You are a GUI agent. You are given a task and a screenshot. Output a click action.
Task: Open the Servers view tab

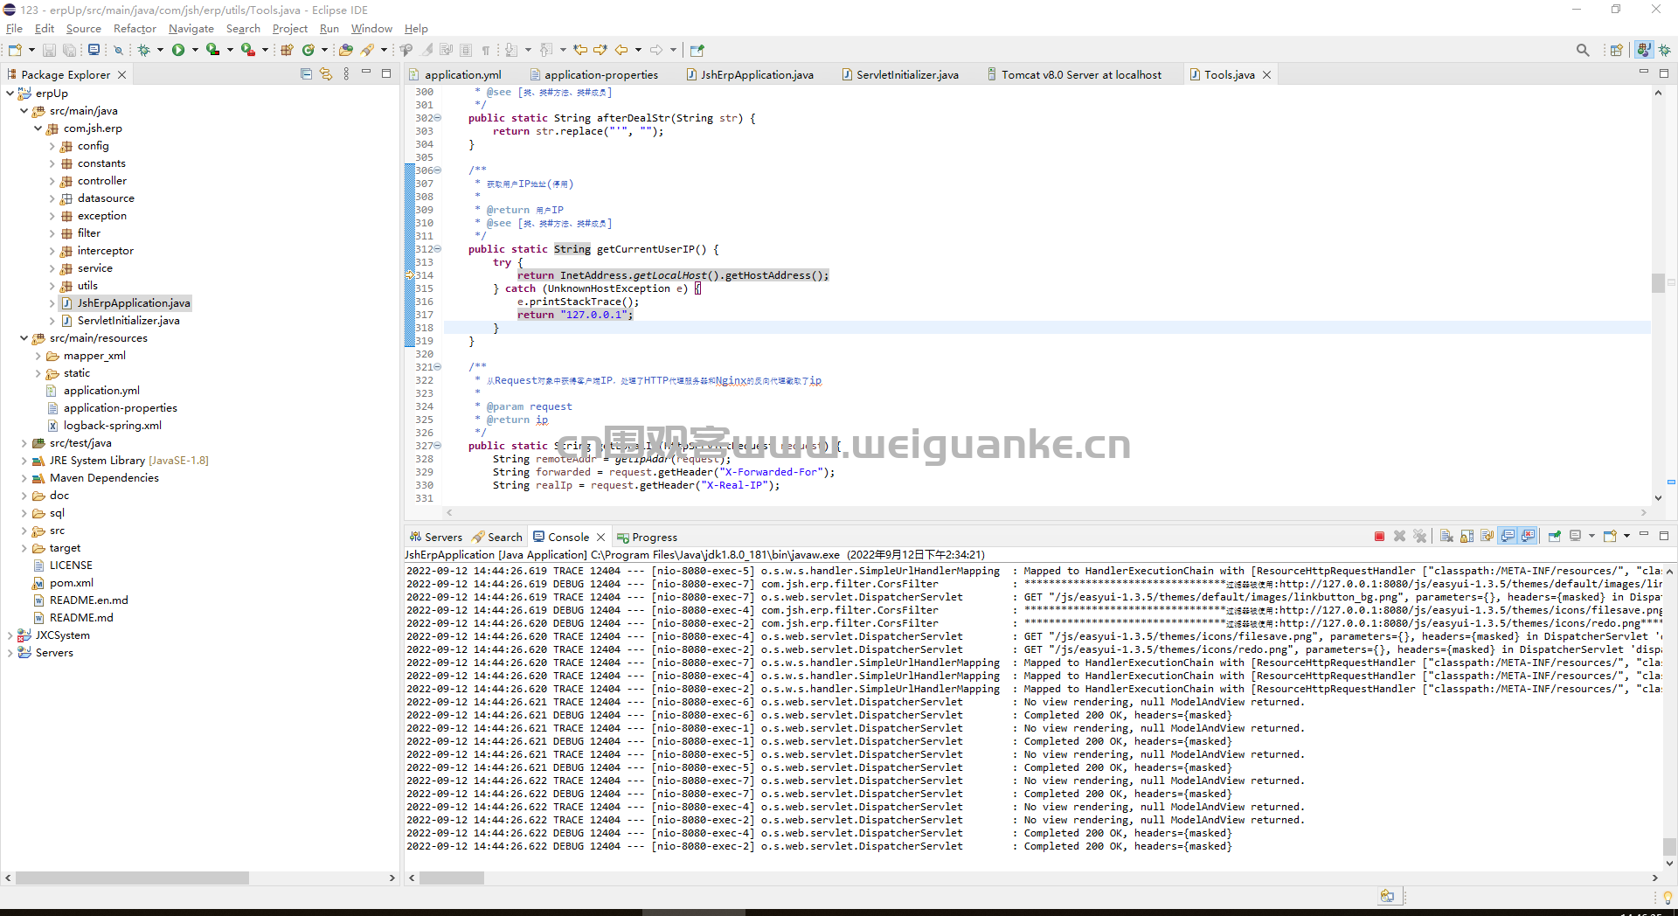pyautogui.click(x=435, y=538)
